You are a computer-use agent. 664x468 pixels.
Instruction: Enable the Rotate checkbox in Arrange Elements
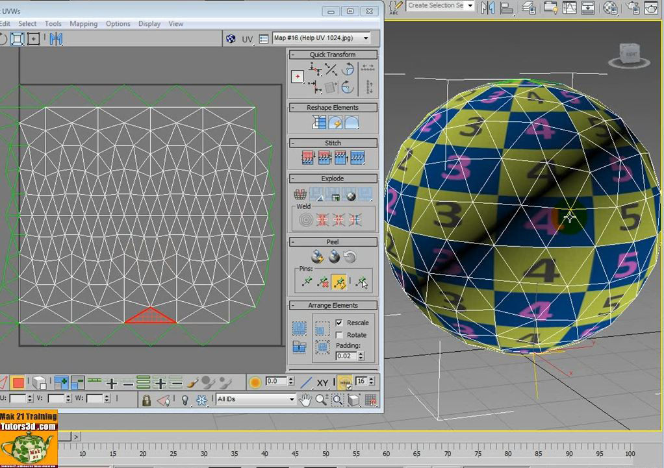(339, 335)
